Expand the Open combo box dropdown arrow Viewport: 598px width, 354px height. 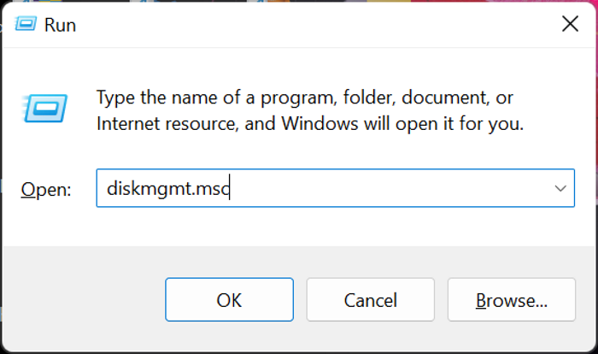pyautogui.click(x=560, y=188)
